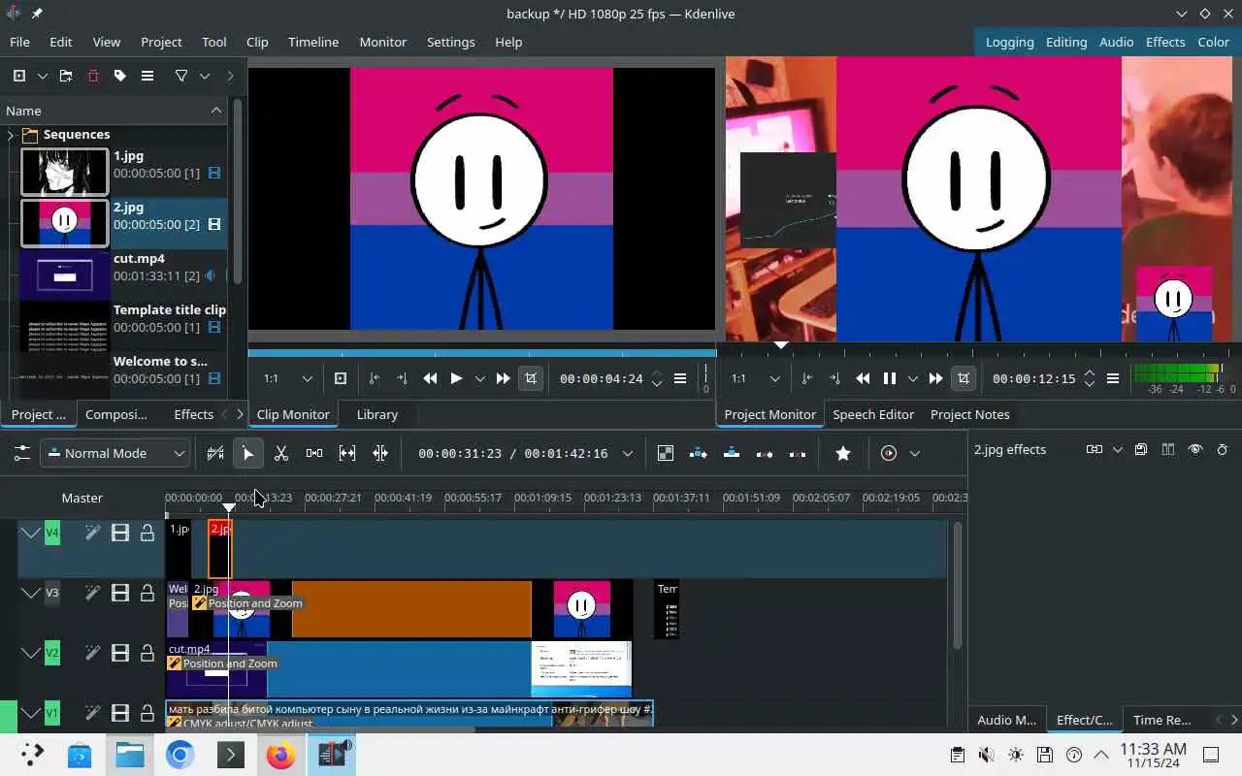Click the Mix clips checkerboard icon
The image size is (1242, 776).
[665, 453]
